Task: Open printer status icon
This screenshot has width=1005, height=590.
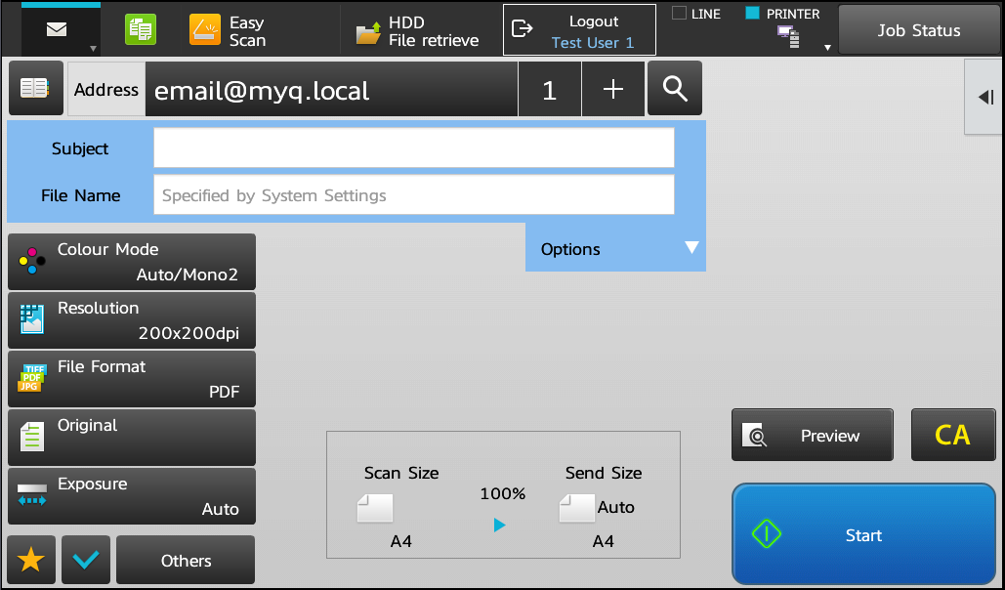Action: (787, 37)
